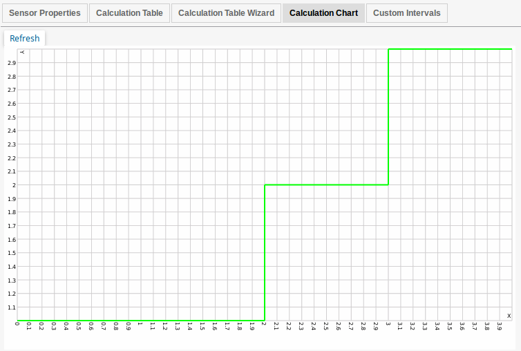Viewport: 521px width, 351px height.
Task: Click the 1.5 tick label on the Y axis
Action: [x=12, y=253]
